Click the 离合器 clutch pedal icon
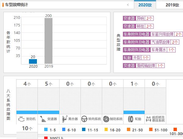The height and width of the screenshot is (139, 183). point(65,119)
